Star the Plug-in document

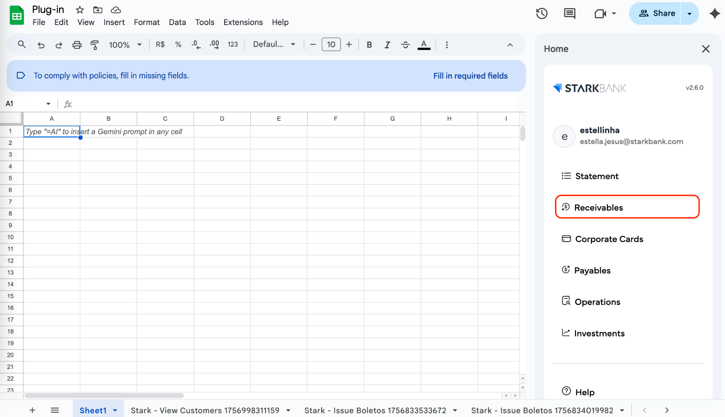[x=80, y=10]
